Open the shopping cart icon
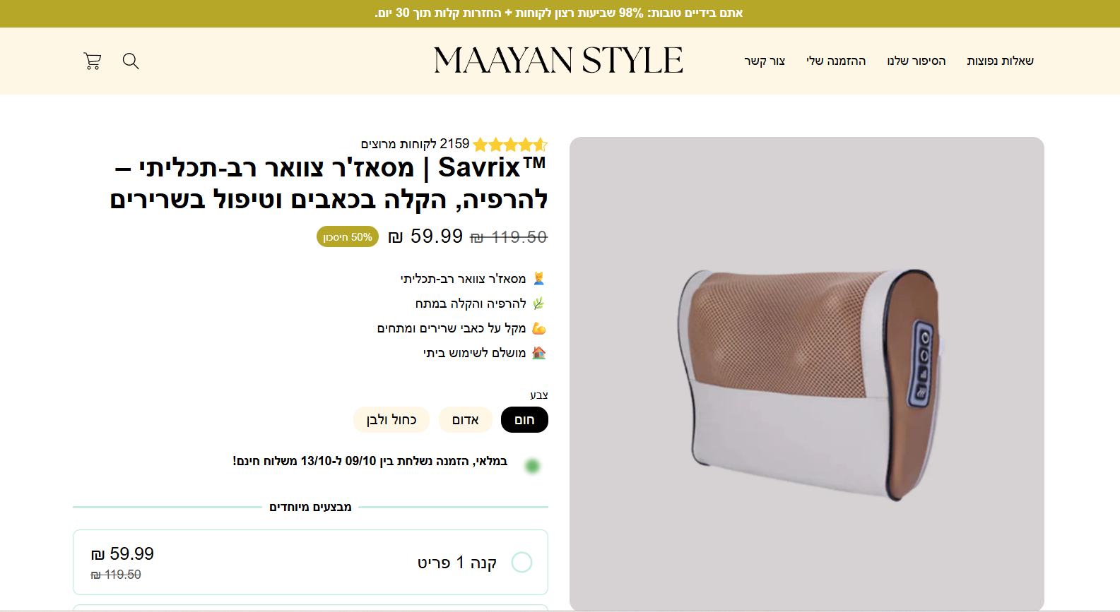This screenshot has width=1120, height=612. point(93,61)
